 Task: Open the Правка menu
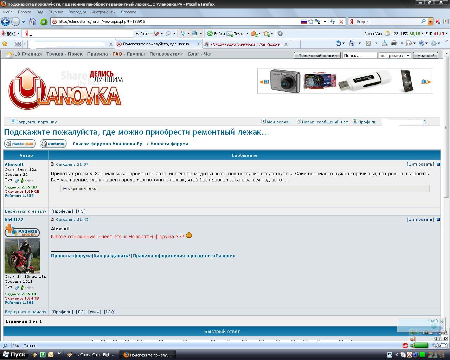(25, 12)
